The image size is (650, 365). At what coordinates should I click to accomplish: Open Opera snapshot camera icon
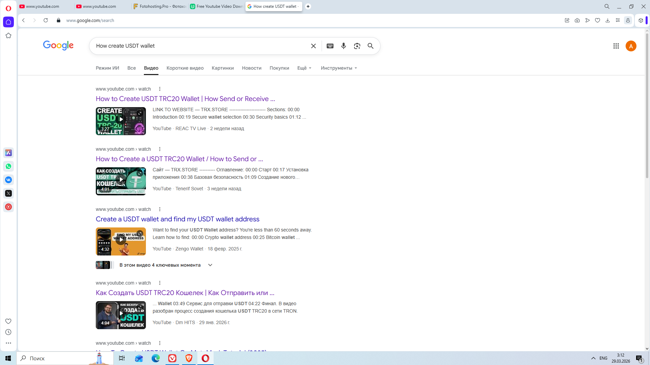(x=577, y=20)
